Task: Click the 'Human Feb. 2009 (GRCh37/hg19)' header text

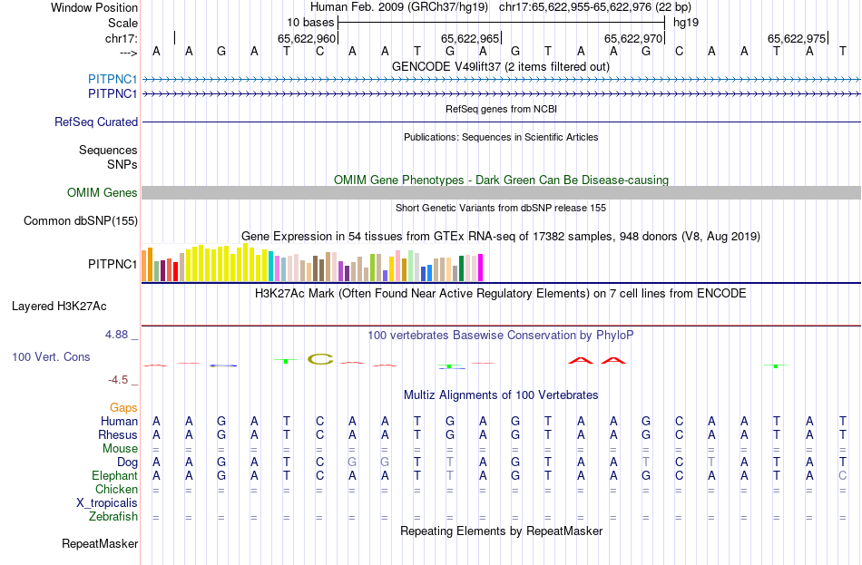Action: point(399,7)
